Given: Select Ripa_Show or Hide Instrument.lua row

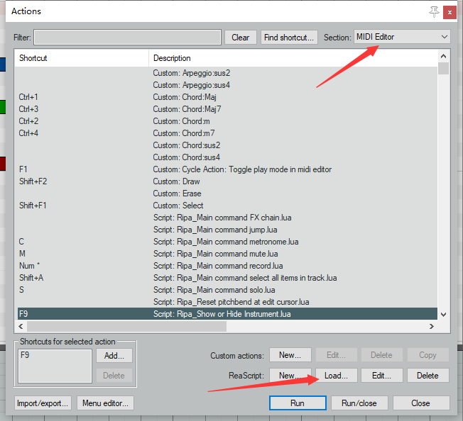Looking at the screenshot, I should [x=227, y=314].
